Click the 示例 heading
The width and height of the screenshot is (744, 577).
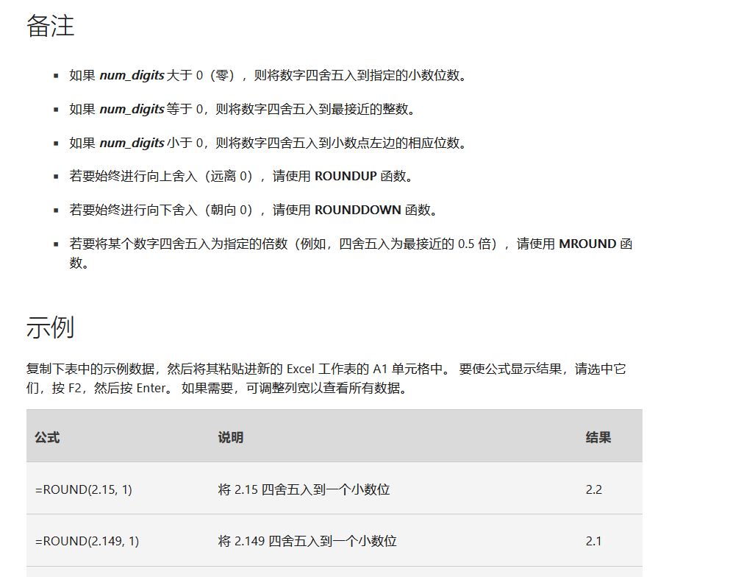click(50, 327)
